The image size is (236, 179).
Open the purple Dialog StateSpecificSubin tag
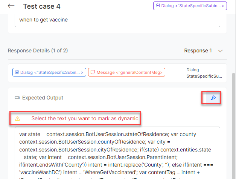click(190, 6)
